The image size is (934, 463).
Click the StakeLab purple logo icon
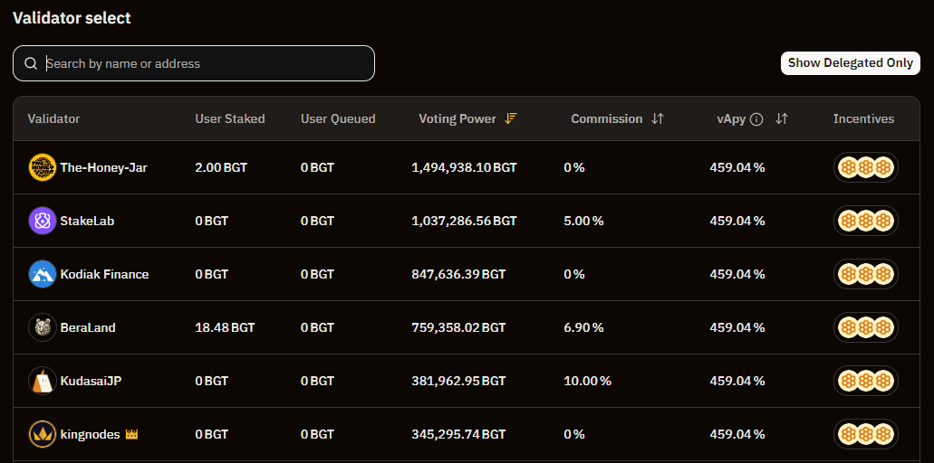(x=43, y=221)
